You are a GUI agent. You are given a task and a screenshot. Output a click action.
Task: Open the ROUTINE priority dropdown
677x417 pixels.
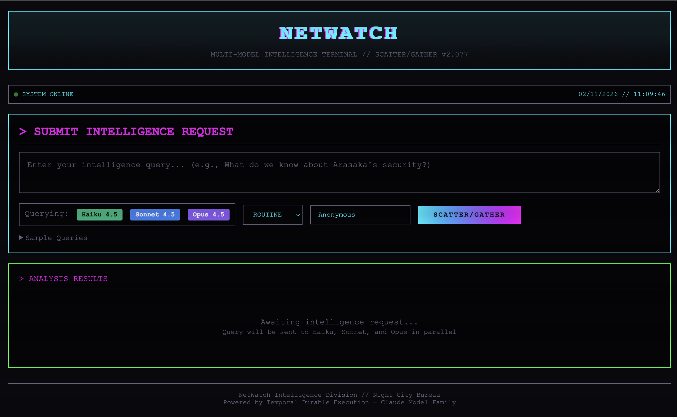(x=268, y=215)
